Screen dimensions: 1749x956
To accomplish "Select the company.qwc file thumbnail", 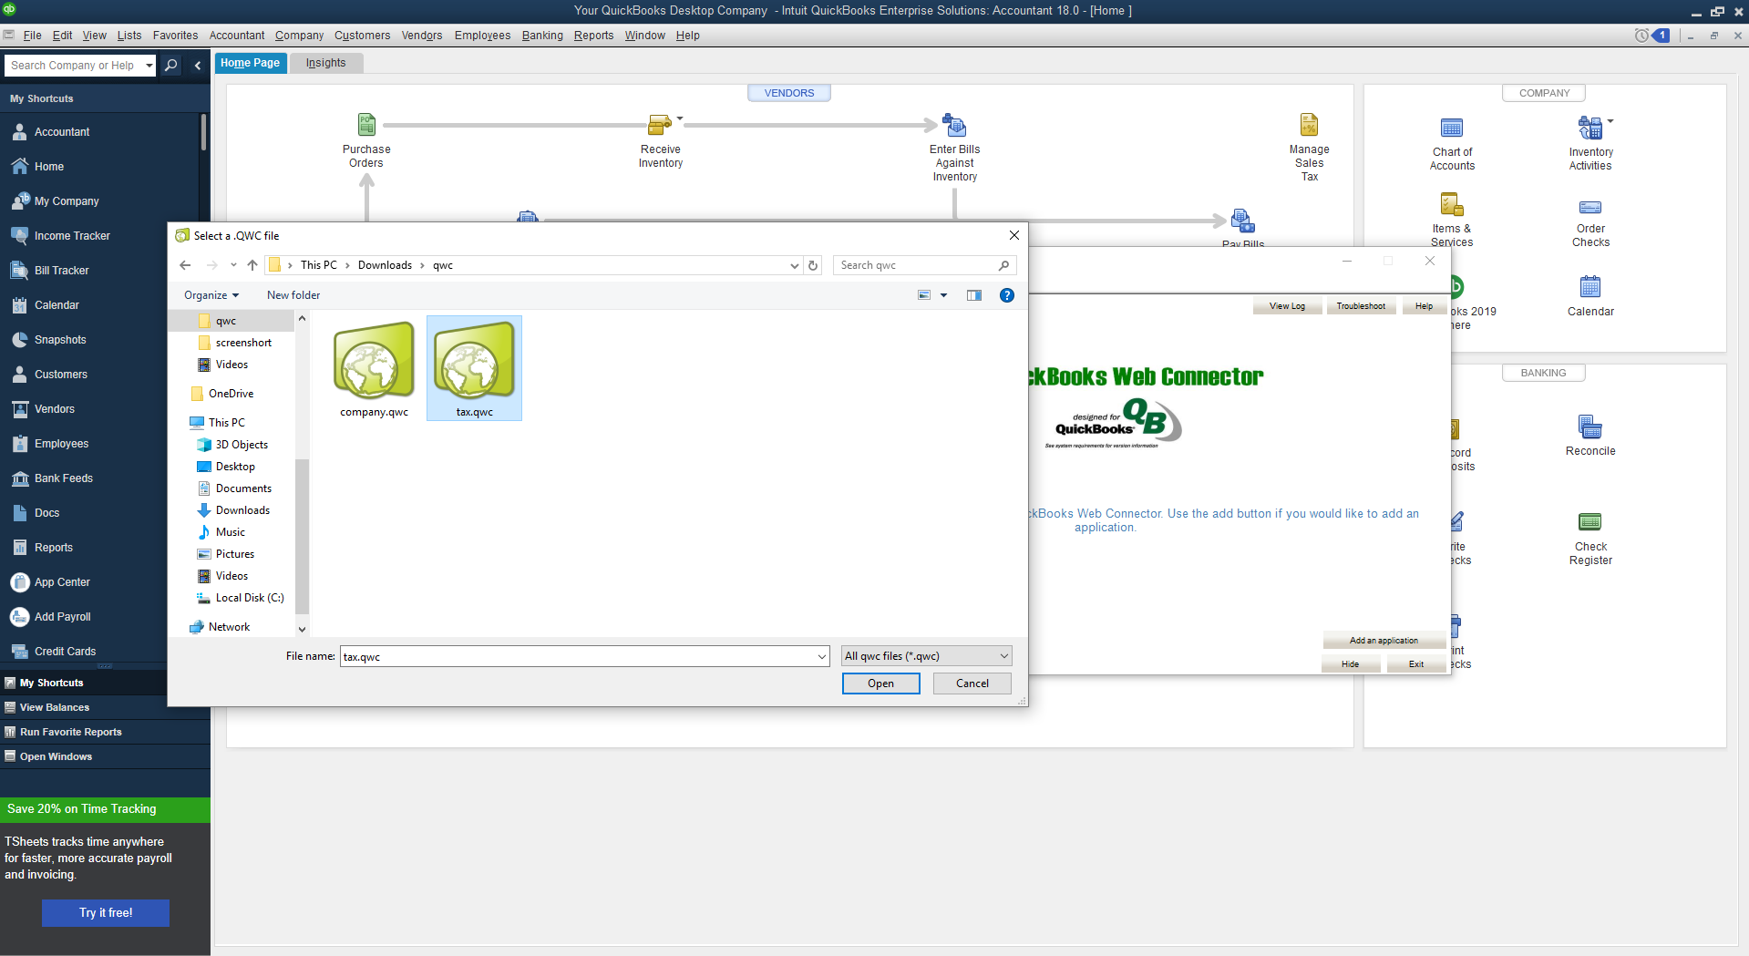I will pyautogui.click(x=374, y=363).
